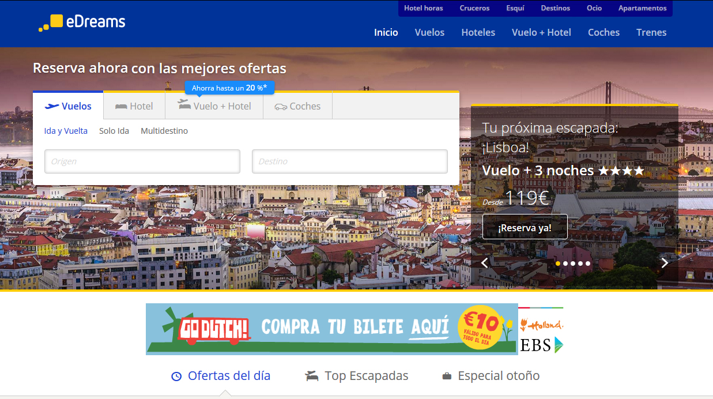This screenshot has width=713, height=399.
Task: Choose Solo Ida trip type
Action: tap(114, 131)
